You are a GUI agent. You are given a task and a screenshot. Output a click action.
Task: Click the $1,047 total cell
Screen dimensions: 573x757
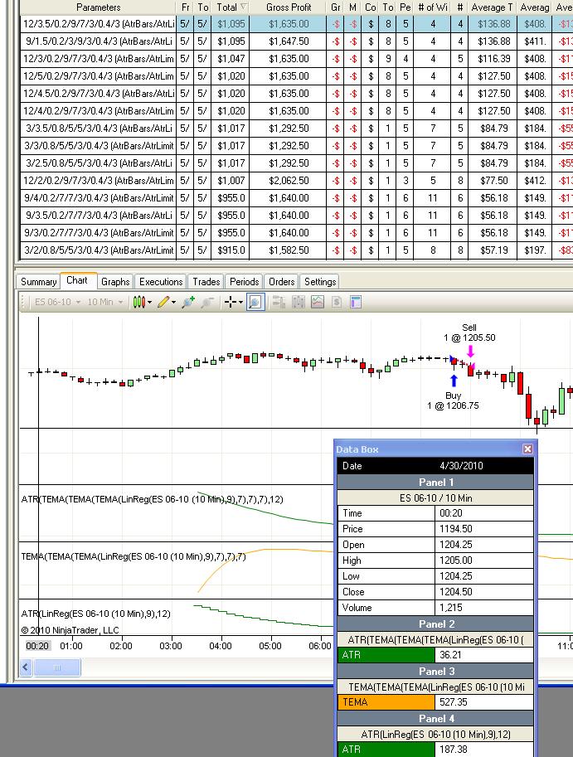click(x=231, y=58)
